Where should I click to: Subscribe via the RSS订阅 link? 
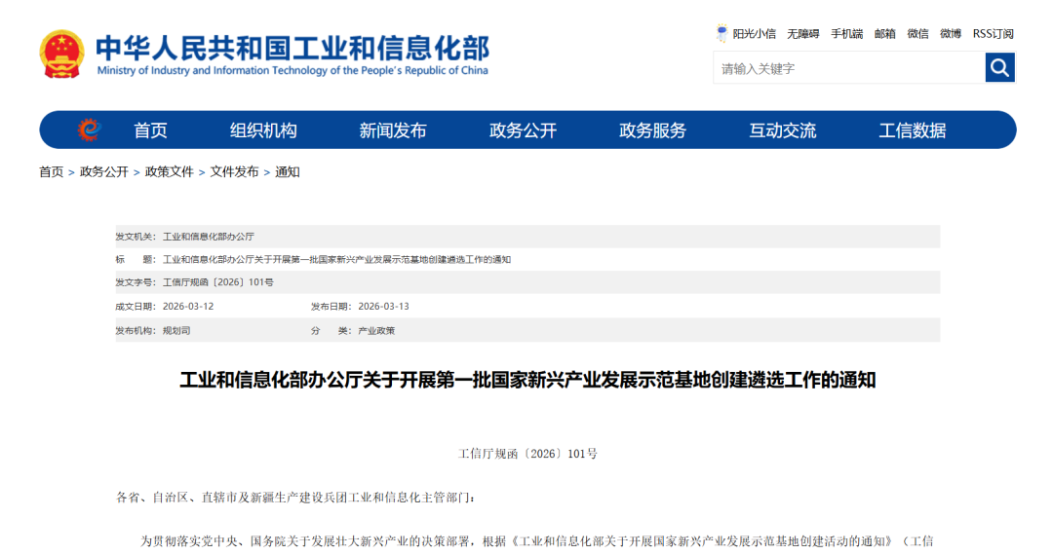coord(993,34)
